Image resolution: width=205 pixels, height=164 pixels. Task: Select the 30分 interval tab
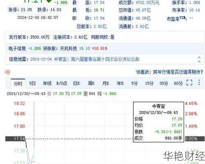164,83
